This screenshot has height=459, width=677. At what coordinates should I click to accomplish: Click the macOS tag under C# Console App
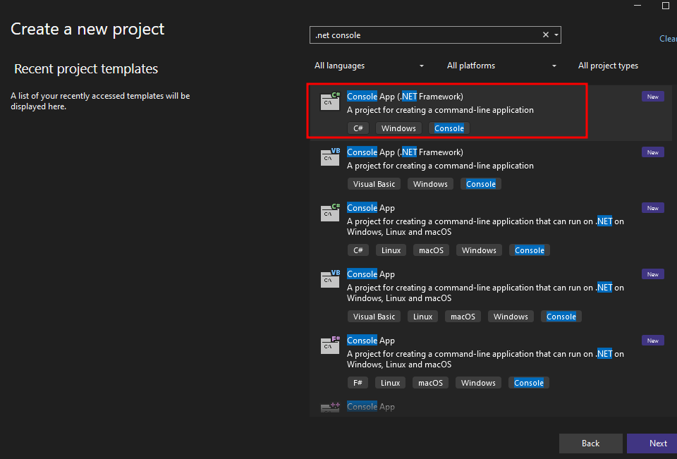pos(430,250)
